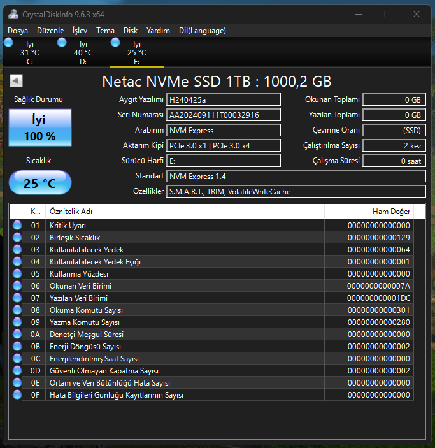Click the Ham Değer column header
This screenshot has width=435, height=448.
(x=369, y=212)
